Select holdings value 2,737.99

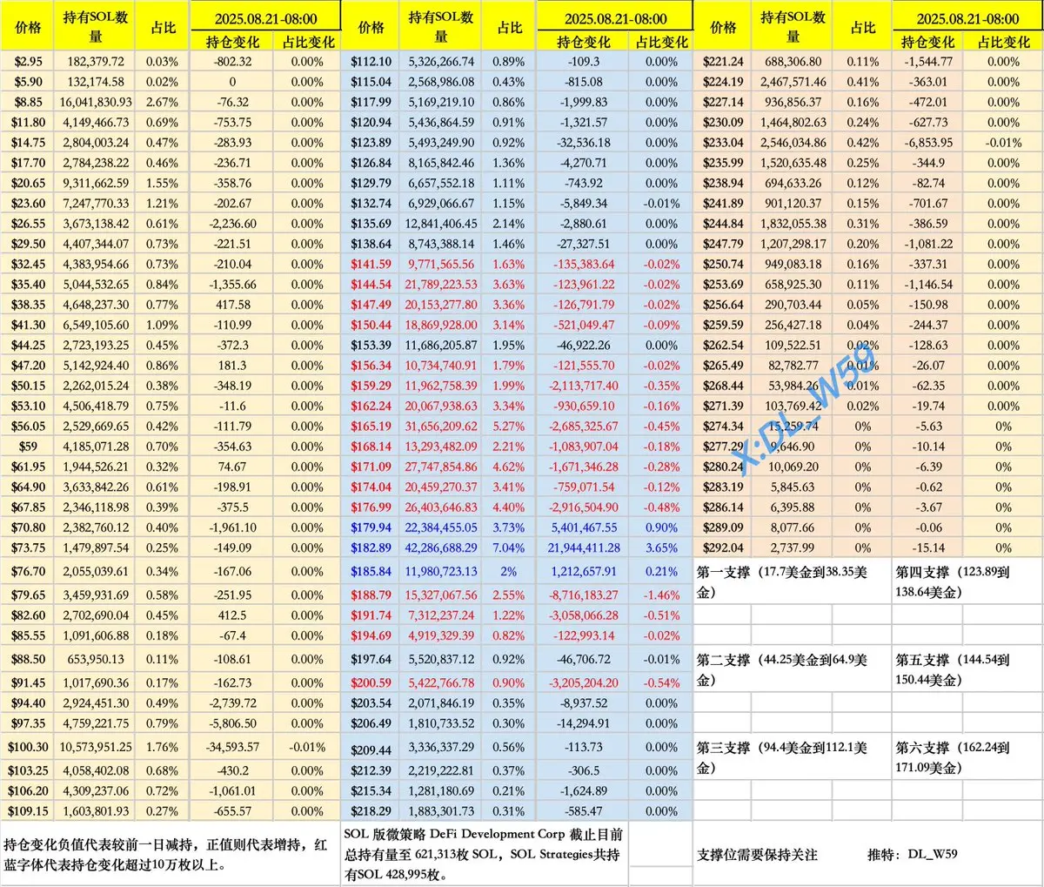793,548
